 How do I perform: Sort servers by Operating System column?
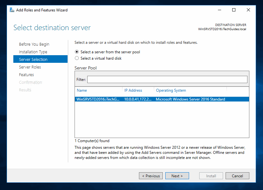click(171, 90)
